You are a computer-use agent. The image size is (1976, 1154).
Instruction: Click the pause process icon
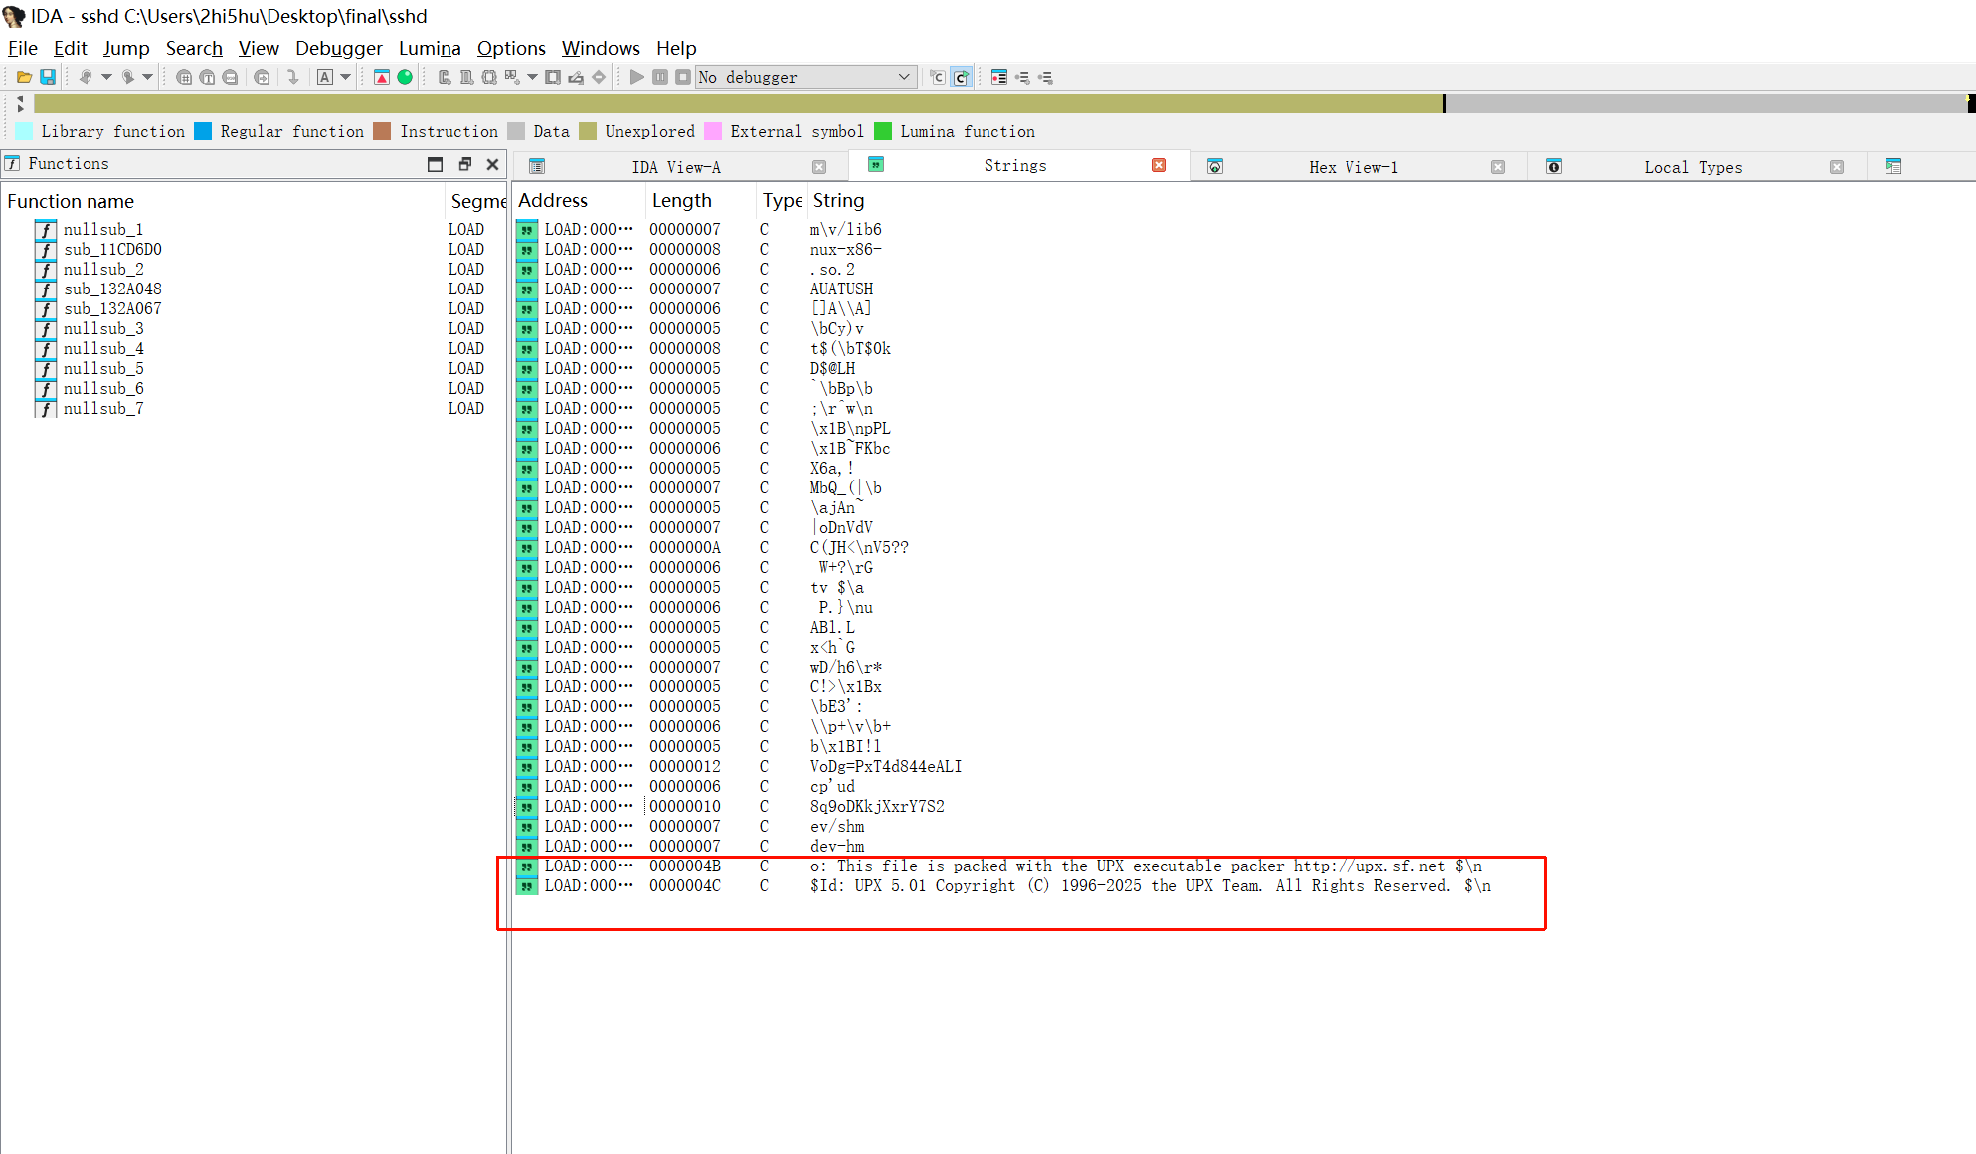coord(659,77)
